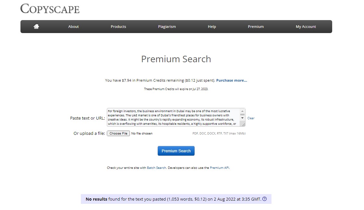Open the About menu

click(x=73, y=27)
